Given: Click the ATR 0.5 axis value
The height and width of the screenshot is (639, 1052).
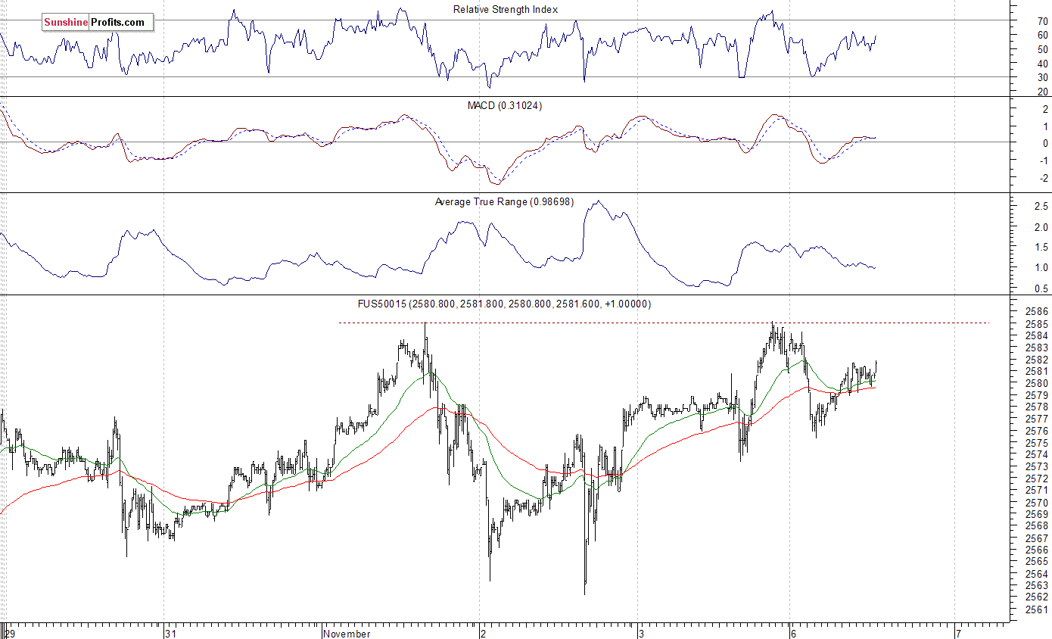Looking at the screenshot, I should point(1042,288).
